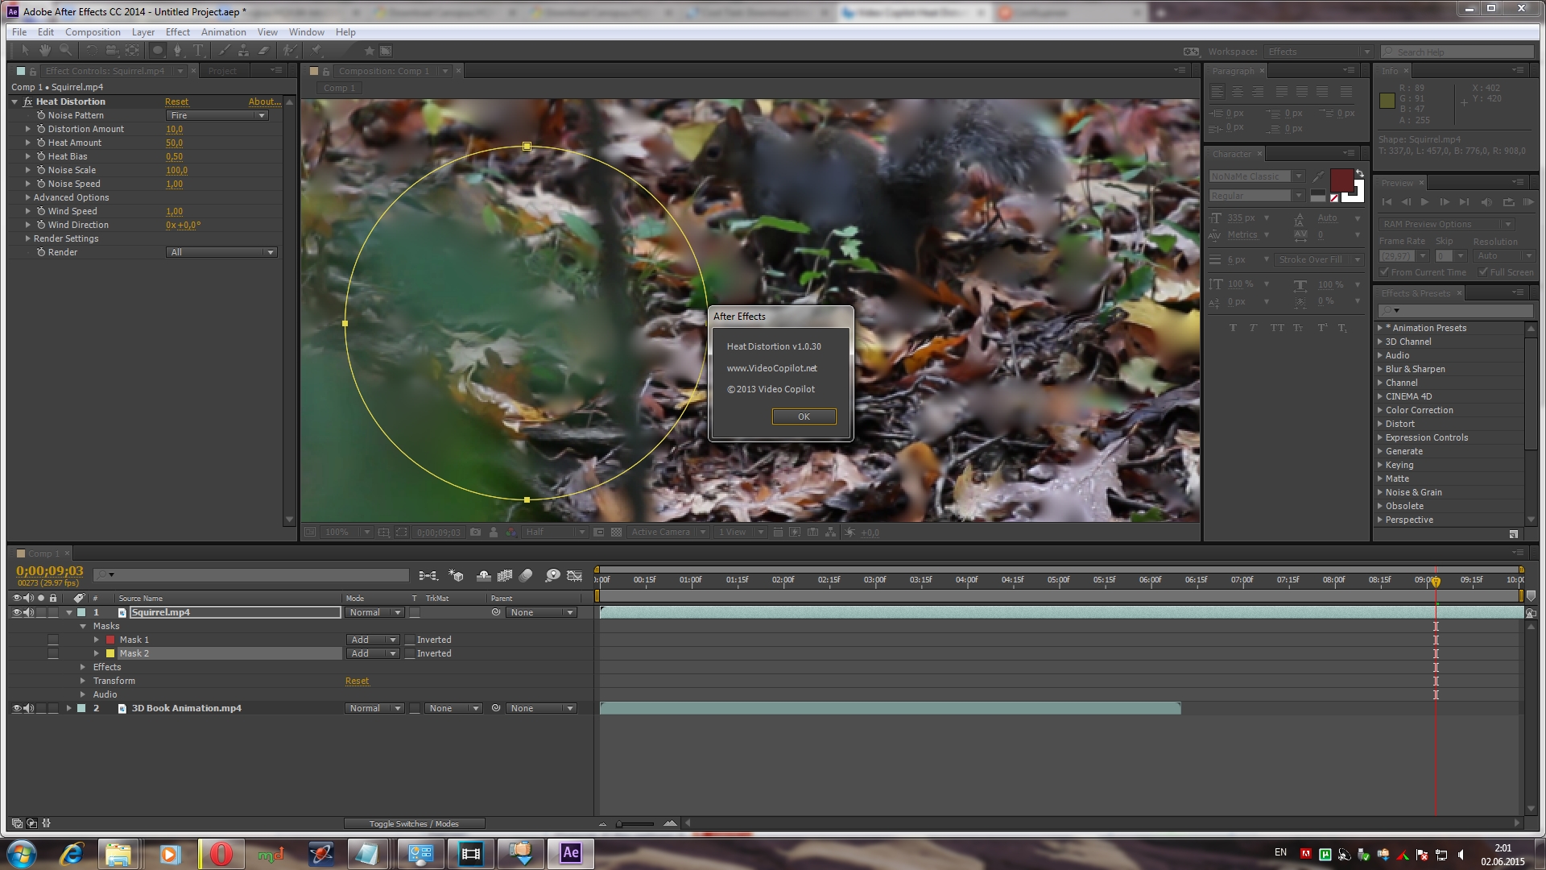Enable Motion Blur switch in timeline
Screen dimensions: 1546x870
click(x=526, y=575)
